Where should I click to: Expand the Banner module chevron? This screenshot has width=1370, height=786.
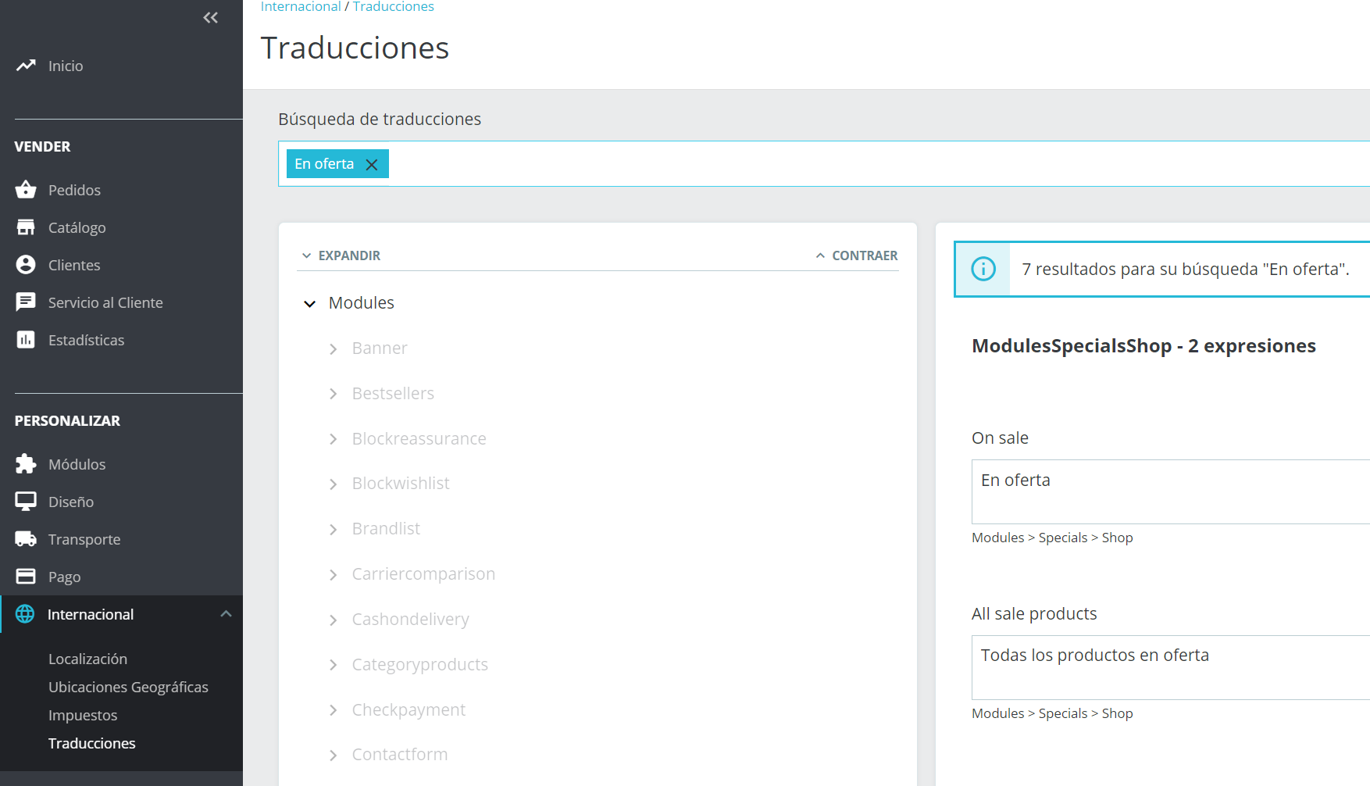pos(334,348)
